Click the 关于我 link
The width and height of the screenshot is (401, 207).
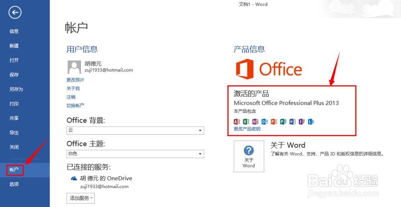point(73,88)
